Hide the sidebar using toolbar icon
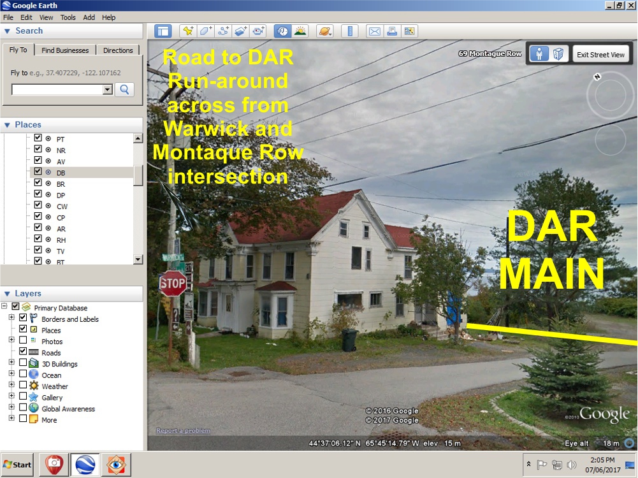638x478 pixels. (163, 31)
